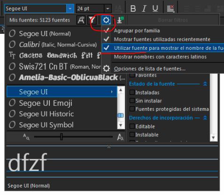The image size is (224, 195).
Task: Collapse Derechos de incorporación section
Action: (x=205, y=117)
